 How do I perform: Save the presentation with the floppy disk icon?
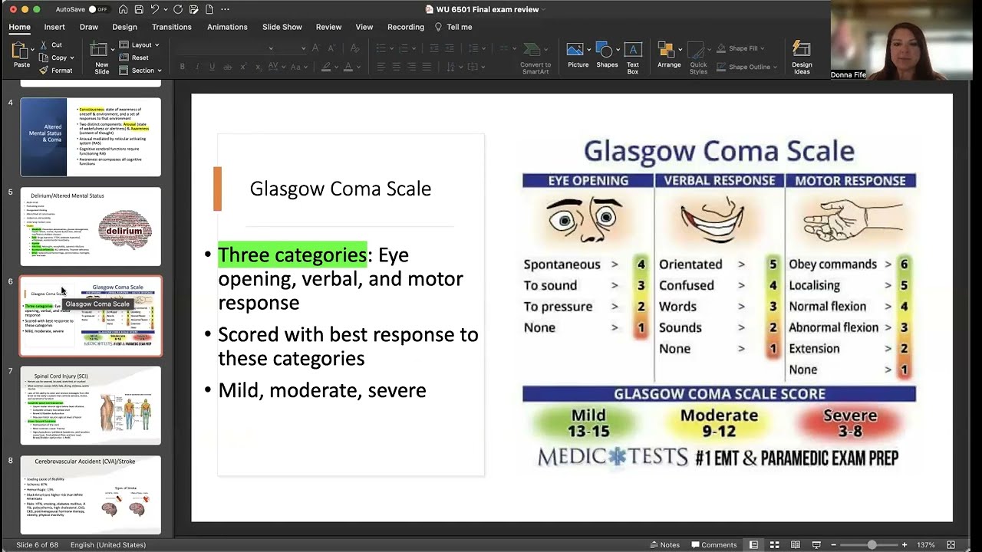click(x=139, y=9)
